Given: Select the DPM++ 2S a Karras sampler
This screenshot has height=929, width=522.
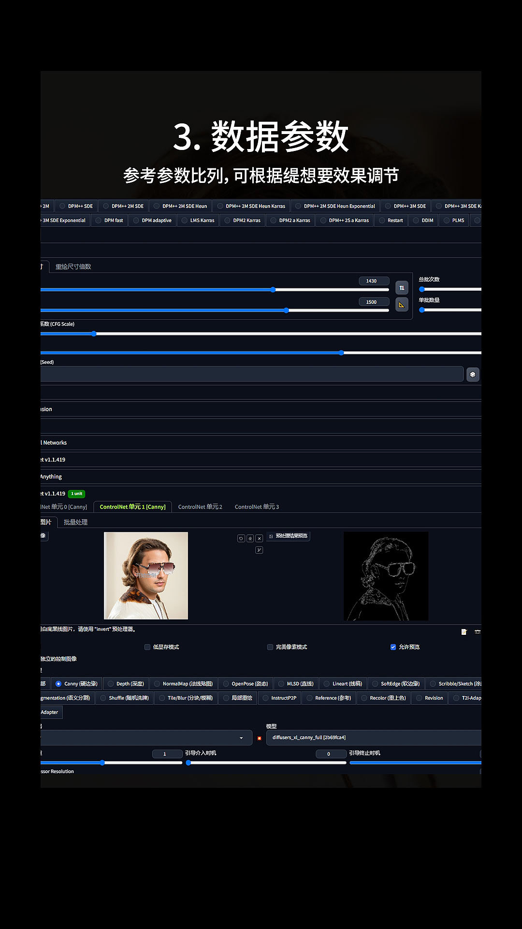Looking at the screenshot, I should 345,220.
